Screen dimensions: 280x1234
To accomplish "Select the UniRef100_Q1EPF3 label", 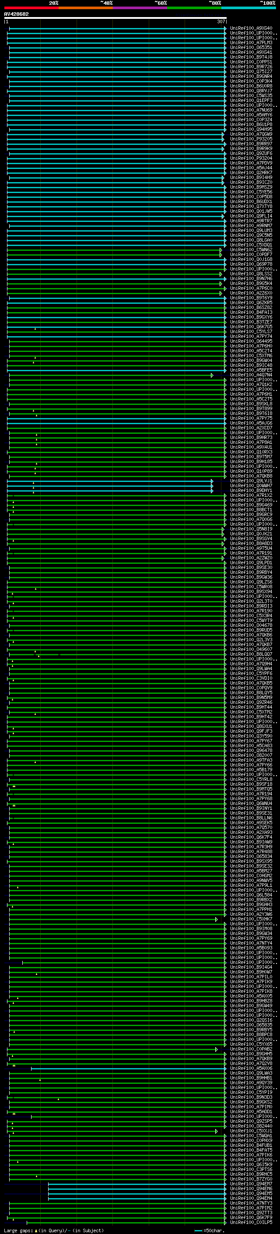I will click(x=251, y=100).
